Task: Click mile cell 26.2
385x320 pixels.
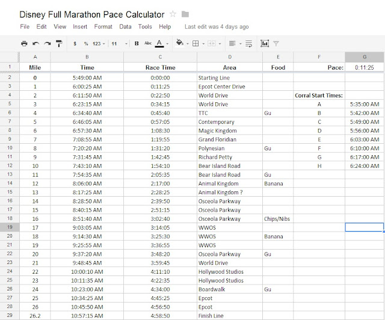Action: pos(35,316)
